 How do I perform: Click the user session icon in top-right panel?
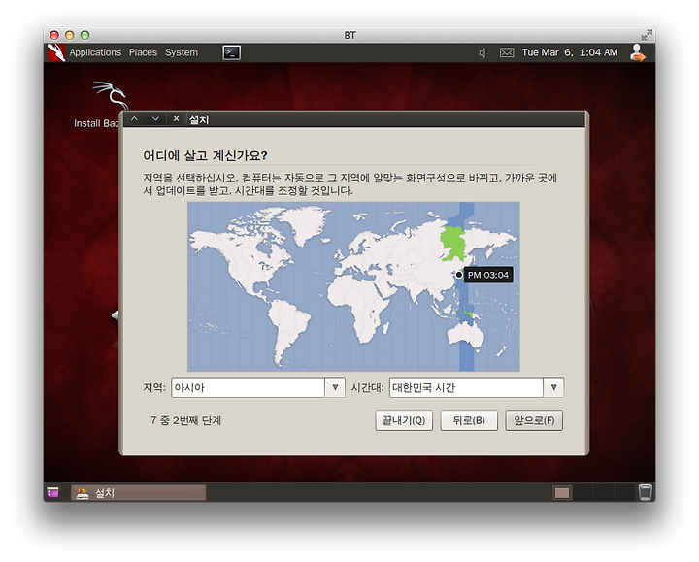point(638,52)
